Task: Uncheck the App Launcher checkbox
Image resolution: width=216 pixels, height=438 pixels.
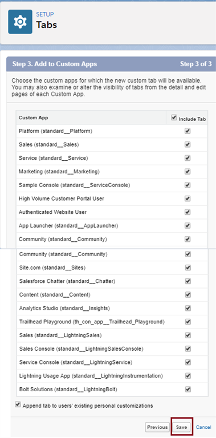Action: pos(188,225)
